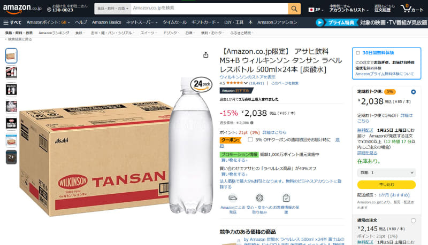Click the yellow 申し込む button
428x245 pixels.
click(x=386, y=185)
